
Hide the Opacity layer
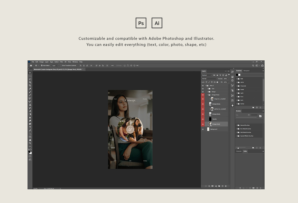coord(203,119)
